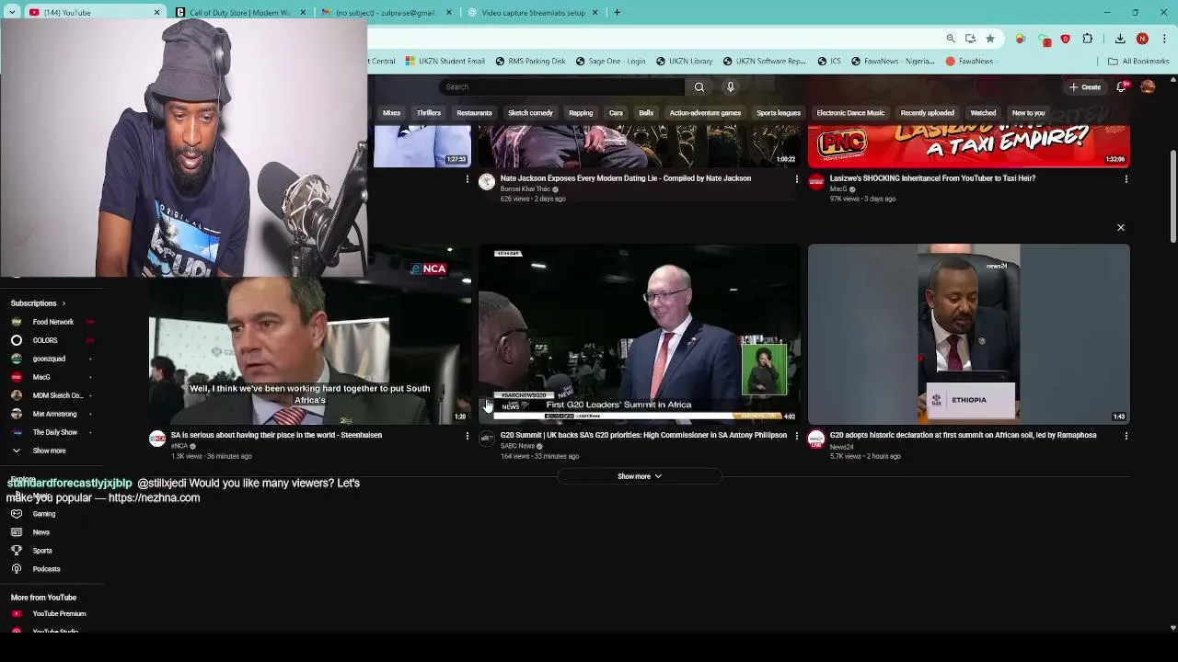Select the Mixes filter chip
Screen dimensions: 1178x662
coord(391,113)
